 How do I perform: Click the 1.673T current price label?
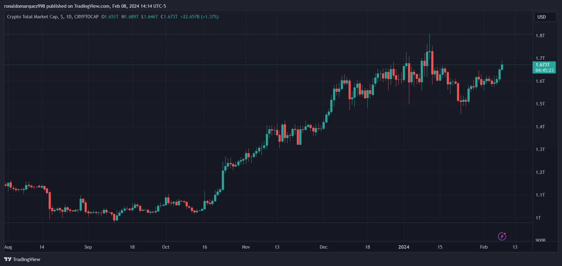point(544,67)
